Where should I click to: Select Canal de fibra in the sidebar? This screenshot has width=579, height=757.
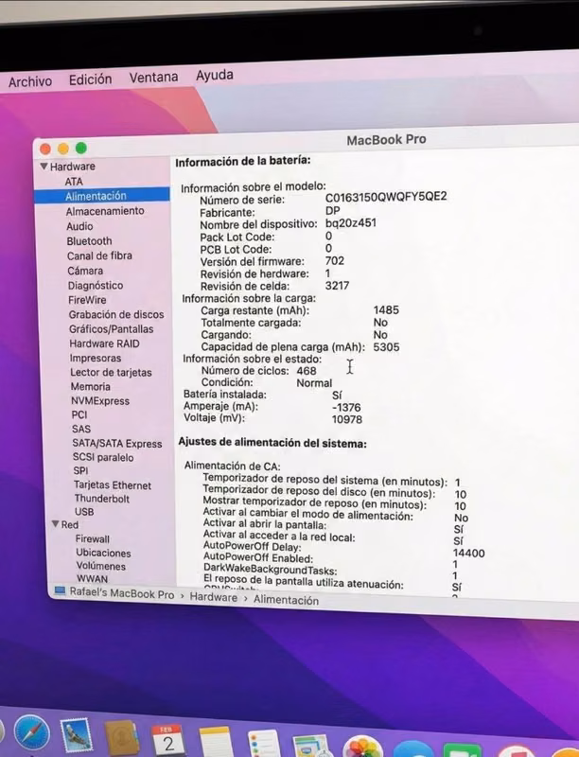coord(99,255)
